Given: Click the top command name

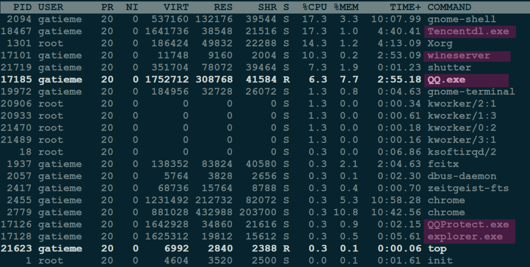Looking at the screenshot, I should pos(437,249).
